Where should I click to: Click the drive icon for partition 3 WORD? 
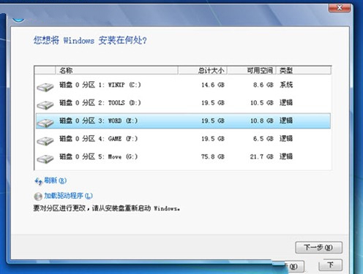pos(45,123)
